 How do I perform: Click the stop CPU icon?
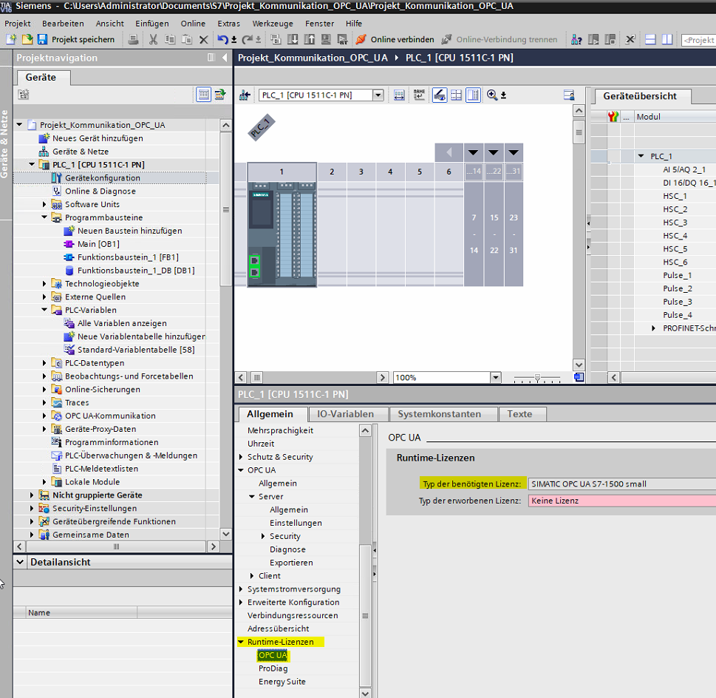coord(610,40)
